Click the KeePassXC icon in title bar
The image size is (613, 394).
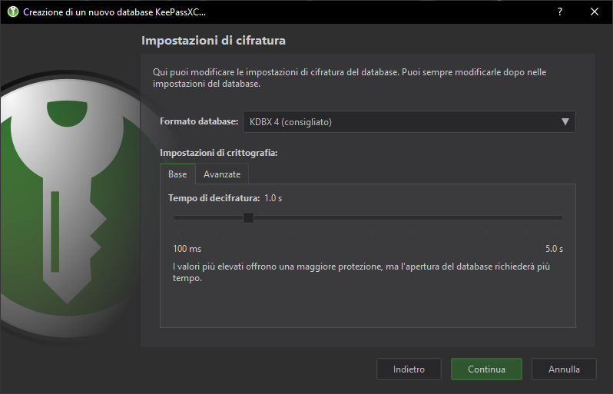coord(12,12)
